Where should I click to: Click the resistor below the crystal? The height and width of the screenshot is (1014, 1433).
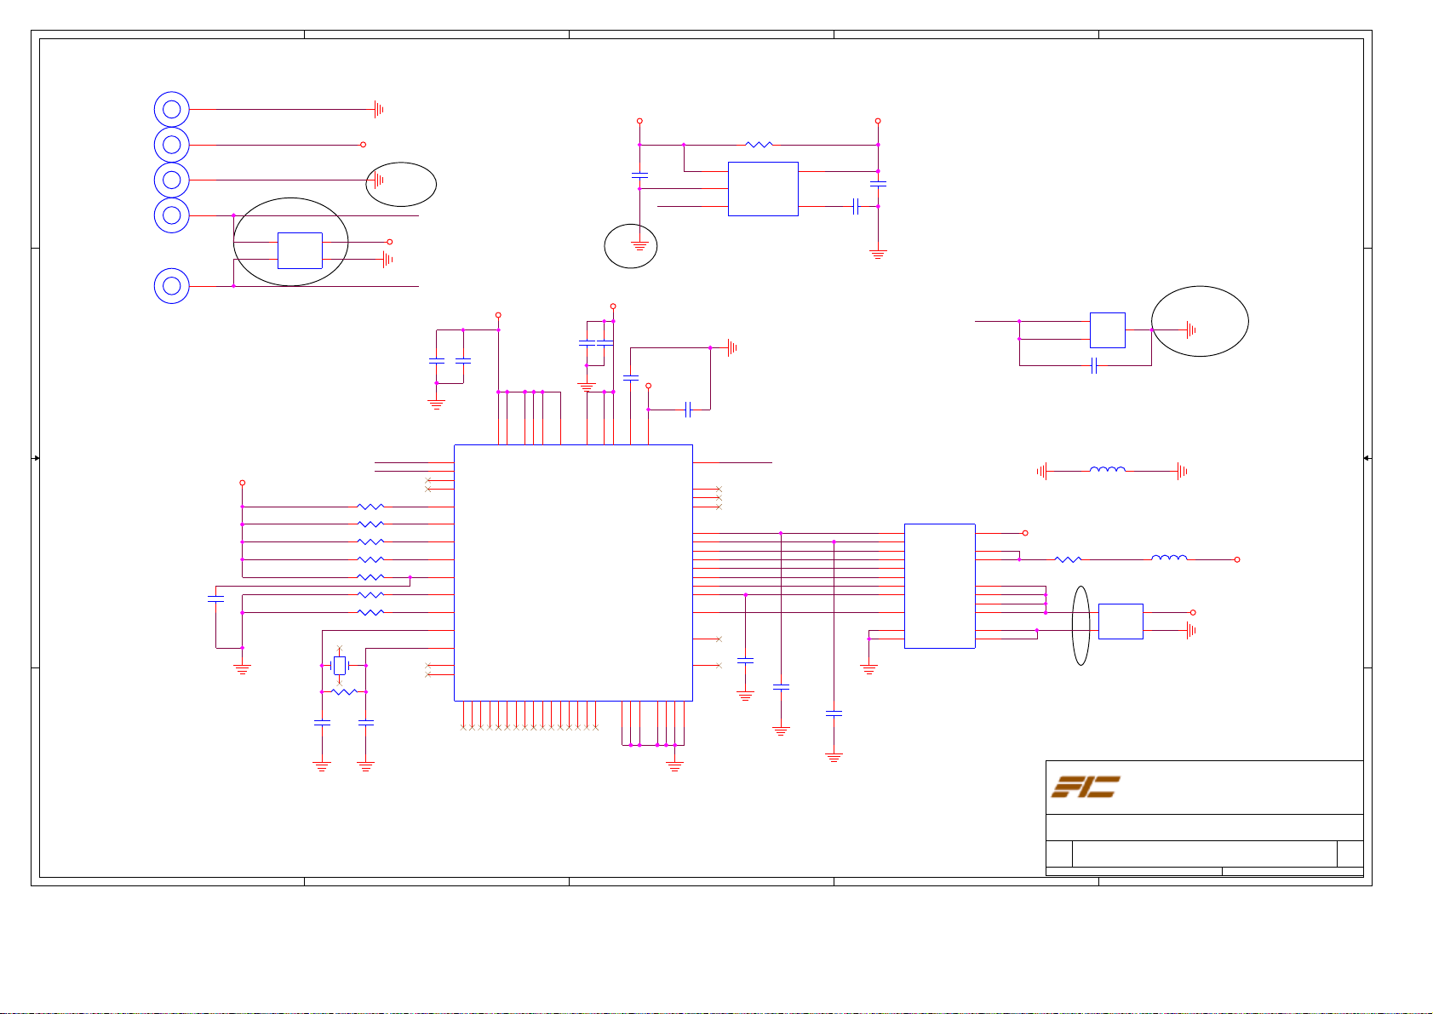[344, 692]
